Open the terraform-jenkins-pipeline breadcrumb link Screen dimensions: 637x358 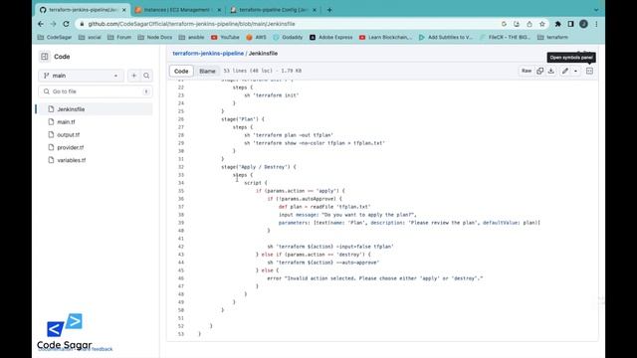pos(208,53)
